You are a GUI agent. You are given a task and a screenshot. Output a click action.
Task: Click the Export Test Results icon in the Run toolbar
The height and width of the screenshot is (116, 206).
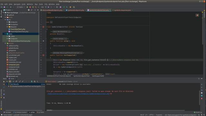32,82
